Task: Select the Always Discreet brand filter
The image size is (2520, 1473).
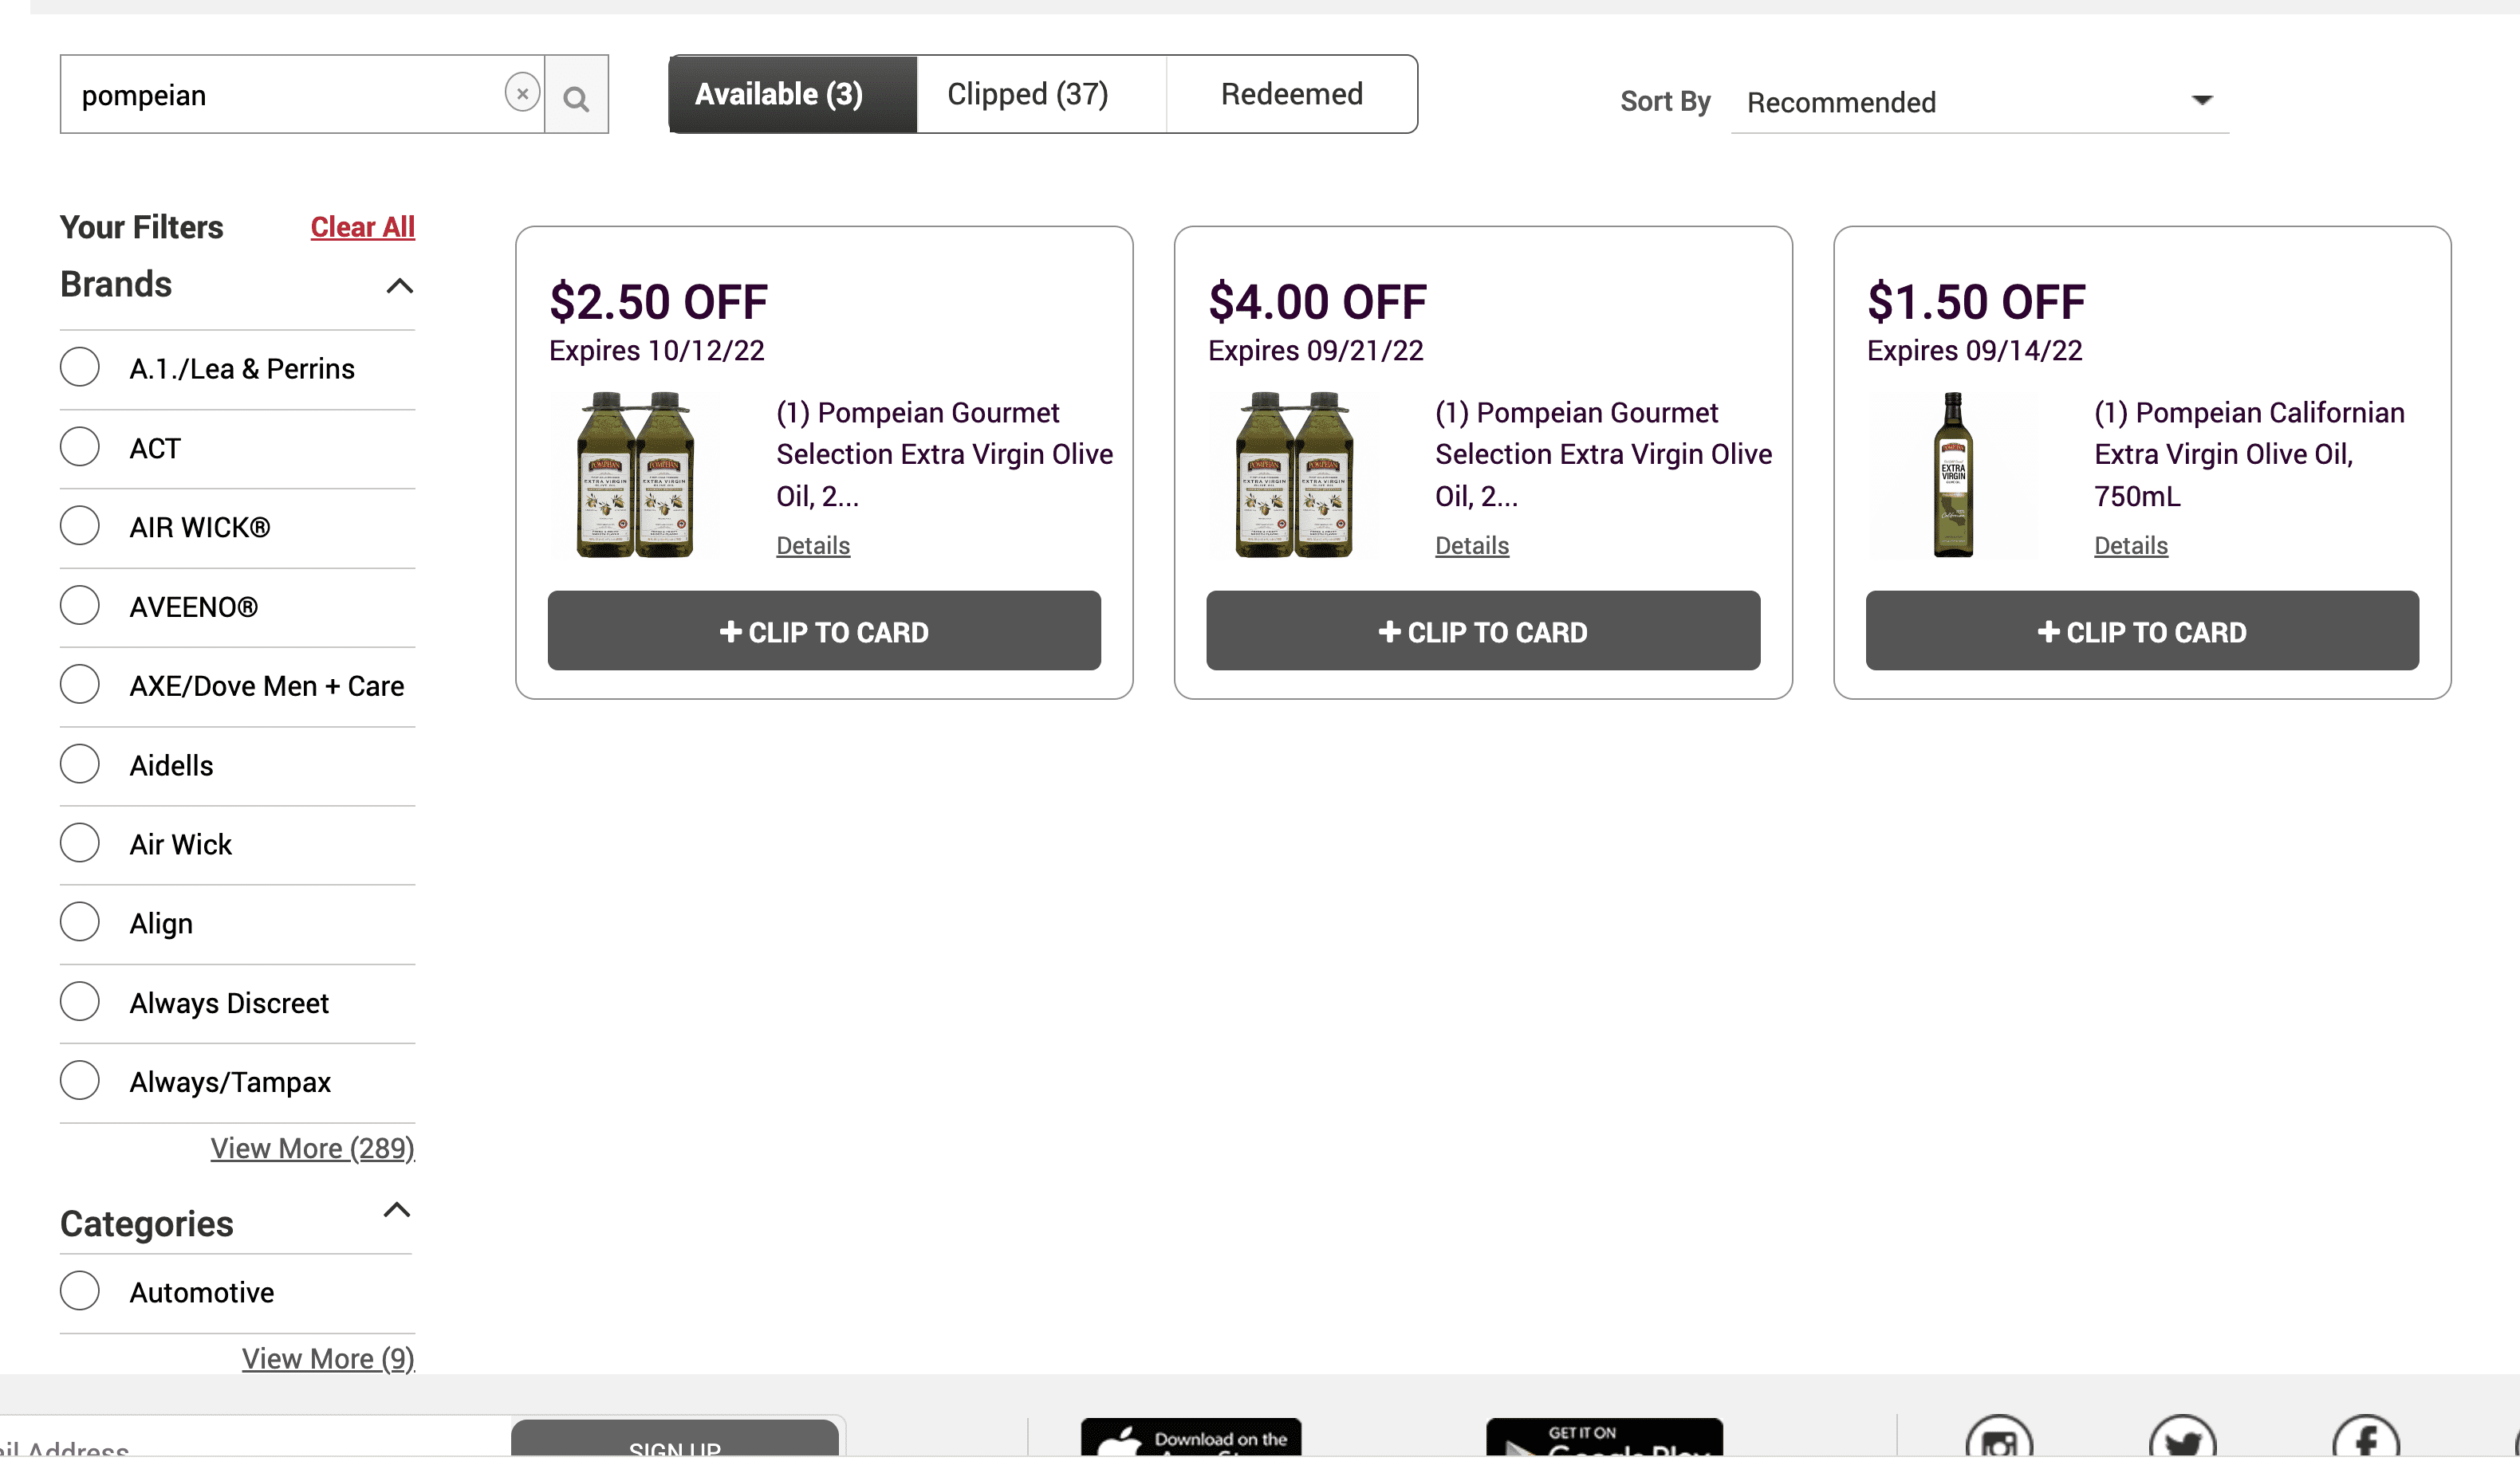Action: tap(80, 1002)
